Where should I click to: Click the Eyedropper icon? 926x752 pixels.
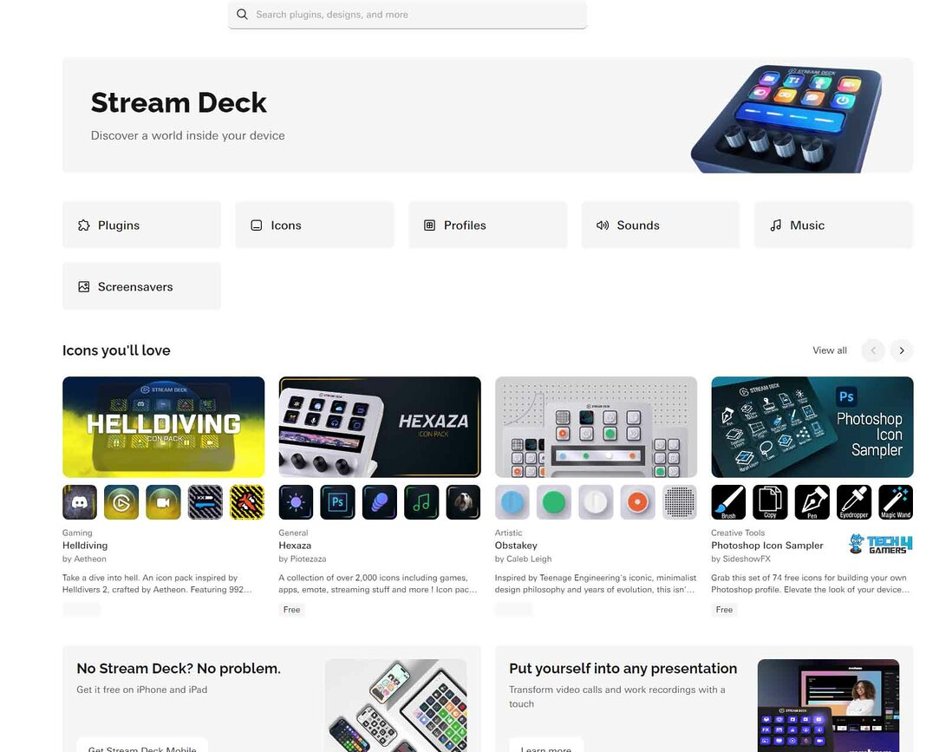[854, 502]
